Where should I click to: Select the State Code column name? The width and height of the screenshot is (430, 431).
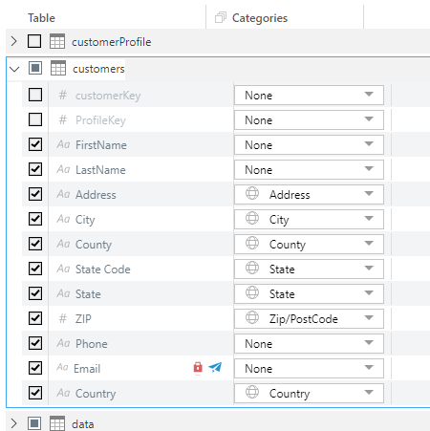click(103, 269)
